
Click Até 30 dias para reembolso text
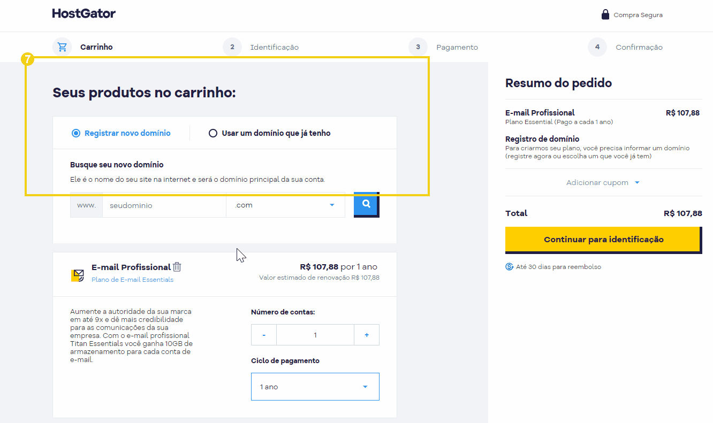tap(558, 267)
